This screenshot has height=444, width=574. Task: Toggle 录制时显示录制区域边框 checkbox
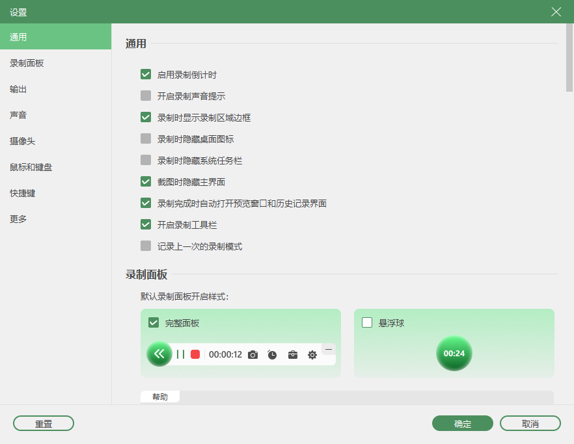pyautogui.click(x=146, y=118)
